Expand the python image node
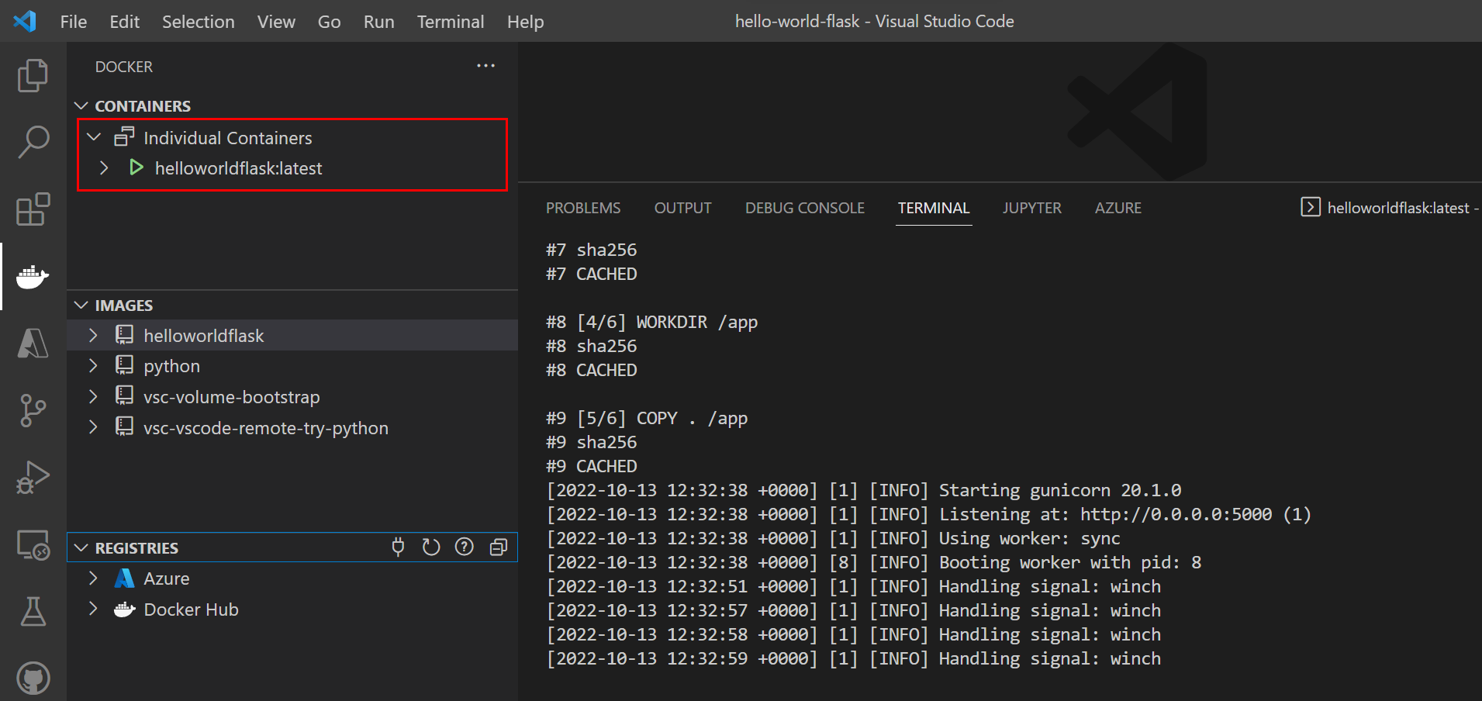Image resolution: width=1482 pixels, height=701 pixels. 93,366
